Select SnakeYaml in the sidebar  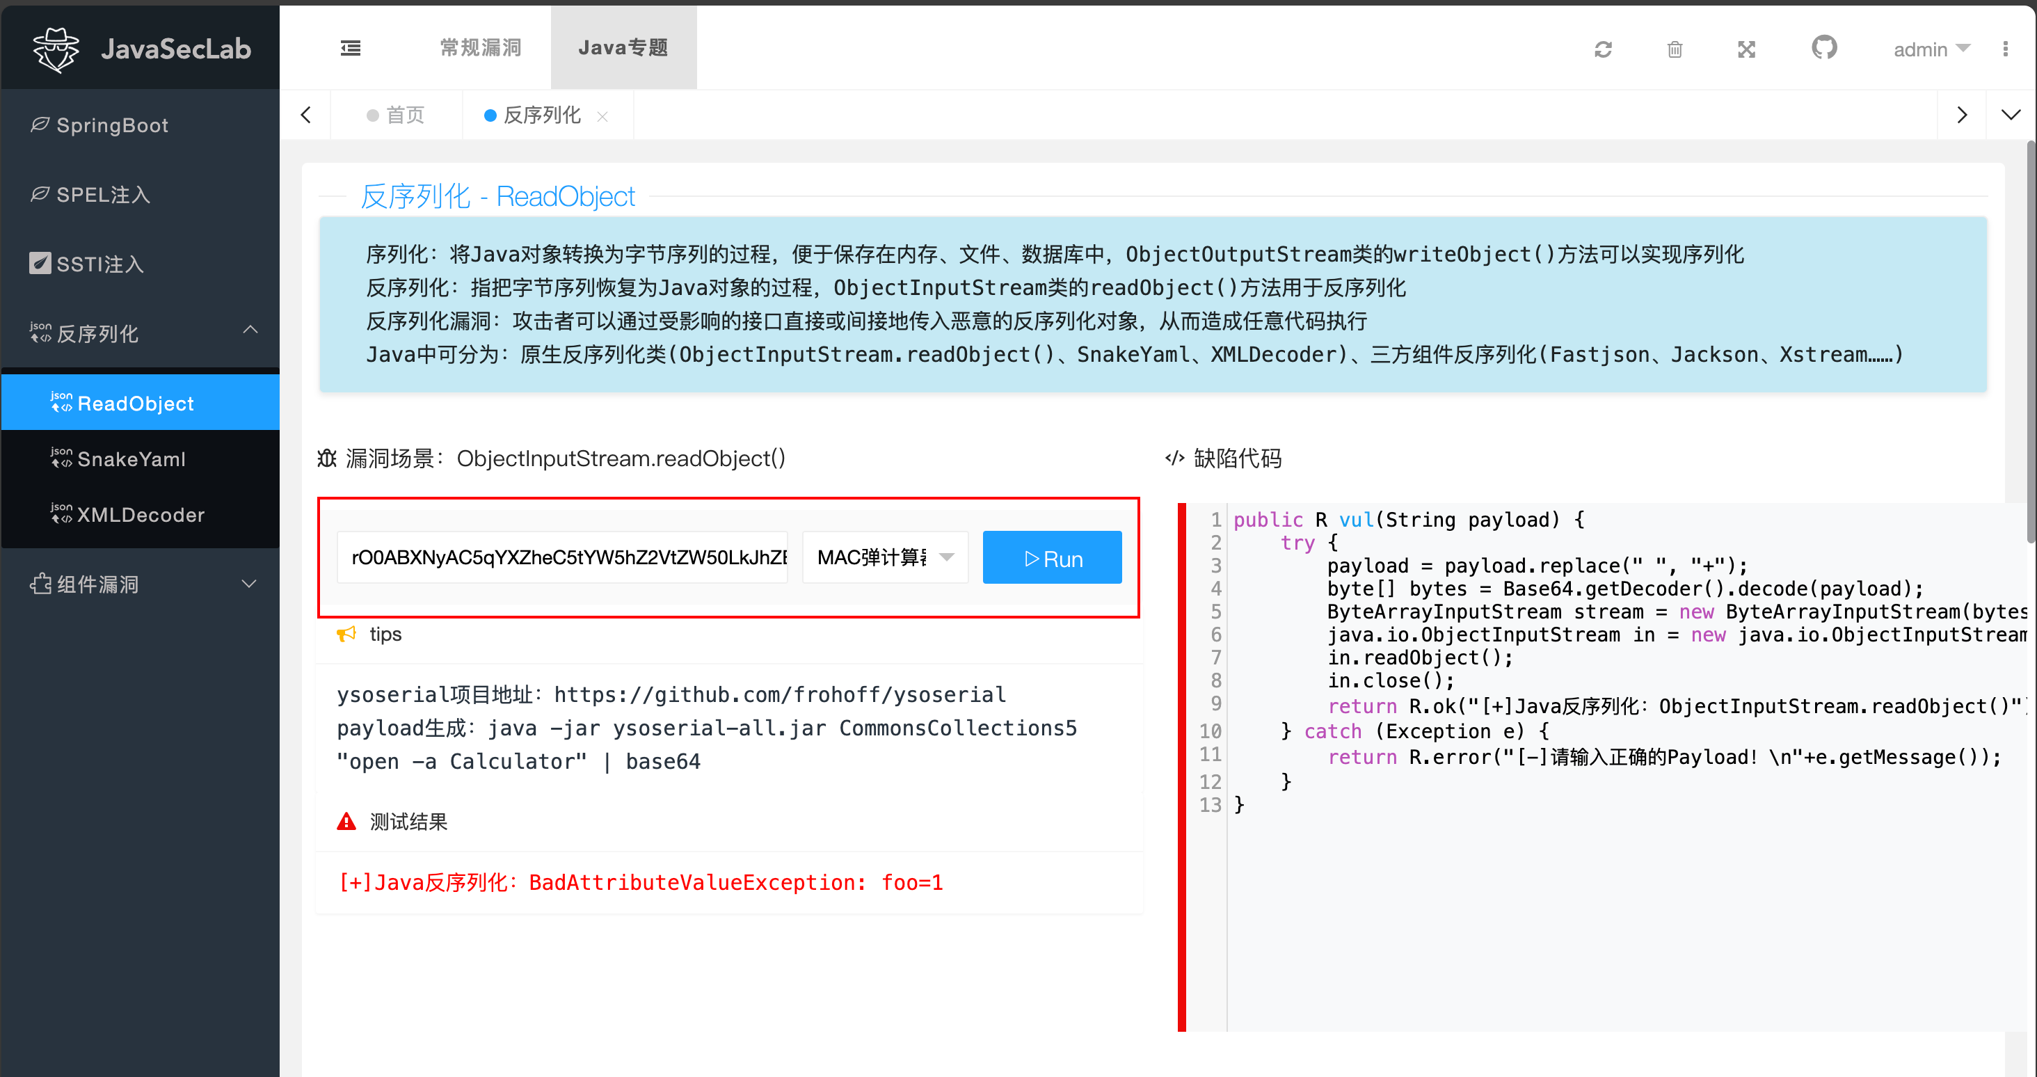point(140,458)
